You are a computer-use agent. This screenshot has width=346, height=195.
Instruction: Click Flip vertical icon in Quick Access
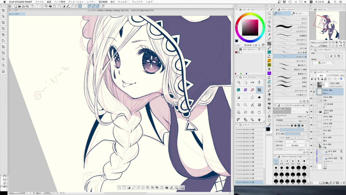click(259, 82)
